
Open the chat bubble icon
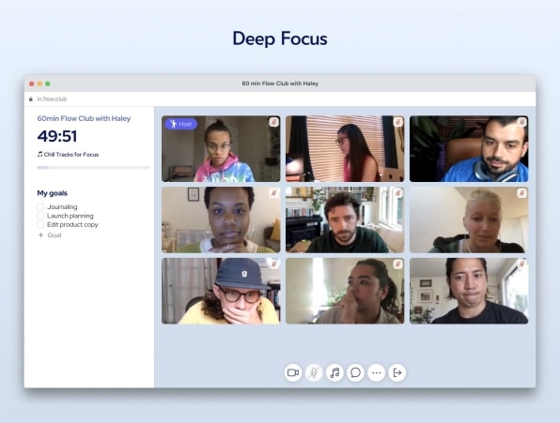[x=355, y=372]
